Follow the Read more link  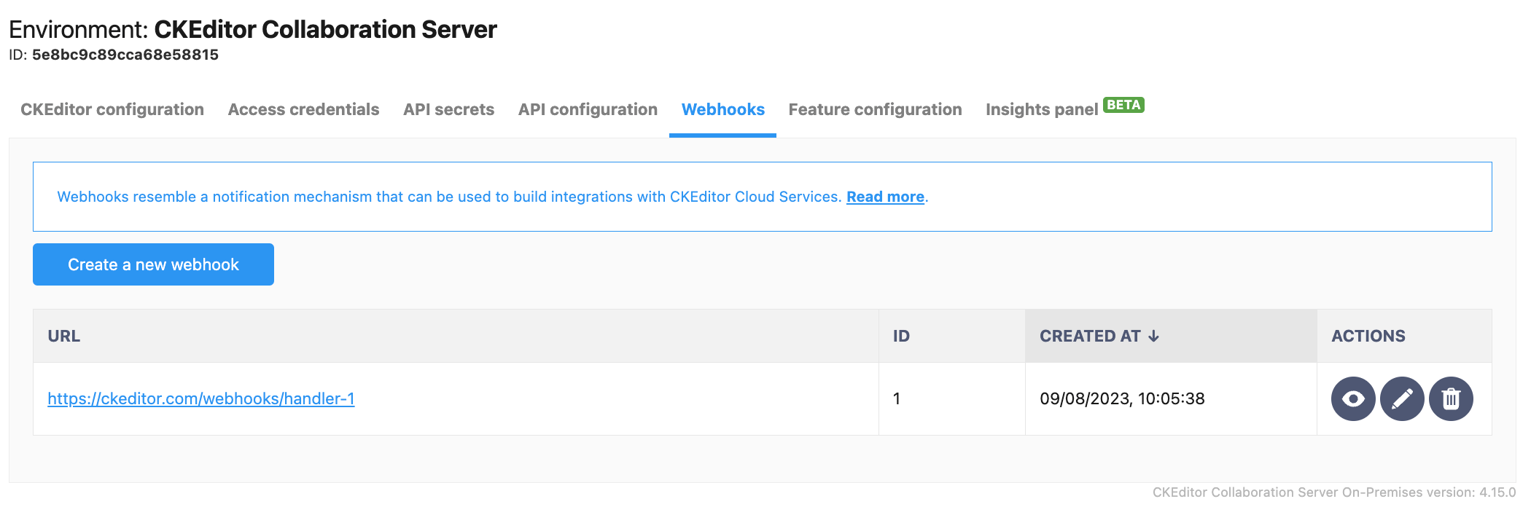[x=885, y=197]
